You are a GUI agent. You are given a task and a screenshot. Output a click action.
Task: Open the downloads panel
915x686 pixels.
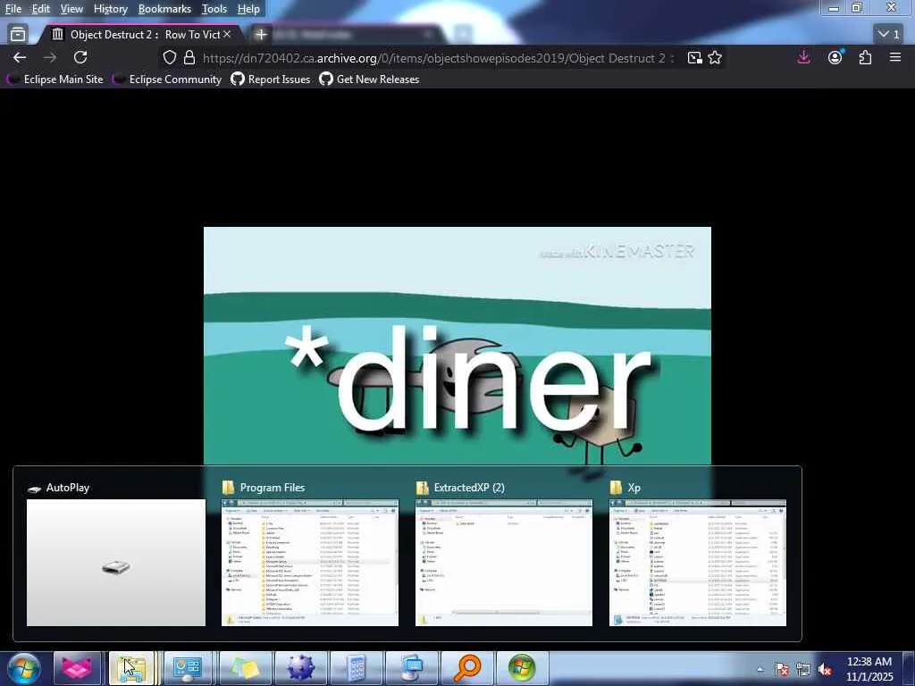pos(803,57)
